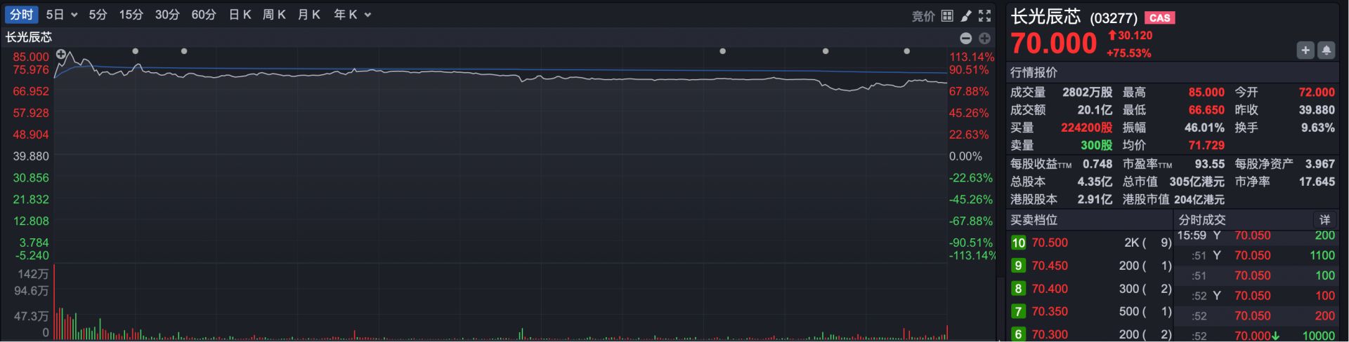Zoom in chart with the plus circle
This screenshot has width=1349, height=342.
pos(984,39)
